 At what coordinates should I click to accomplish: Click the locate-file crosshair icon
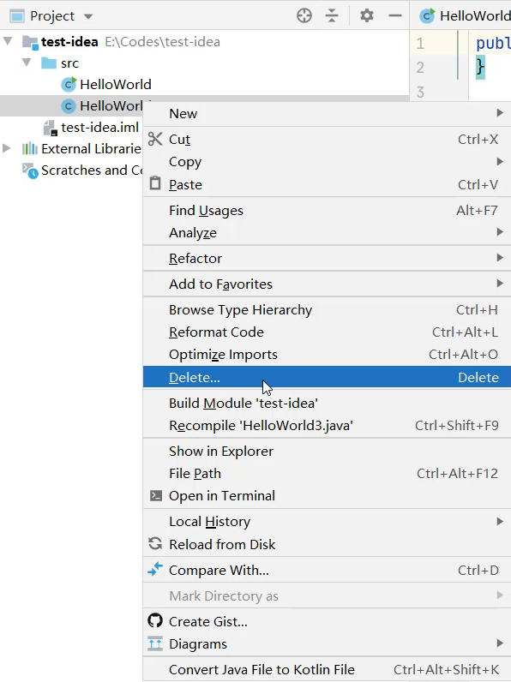click(304, 16)
